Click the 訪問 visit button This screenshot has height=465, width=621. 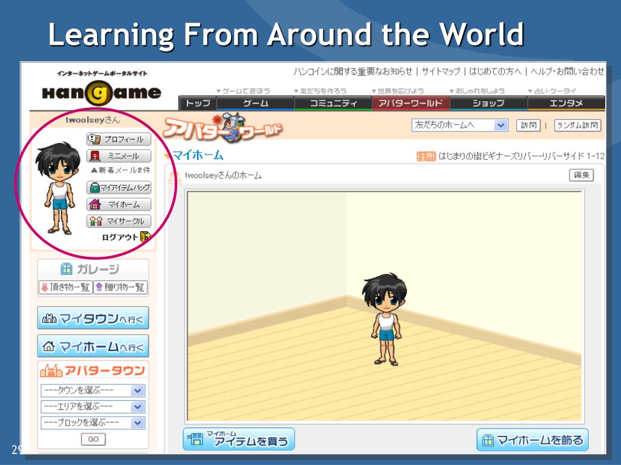(528, 125)
